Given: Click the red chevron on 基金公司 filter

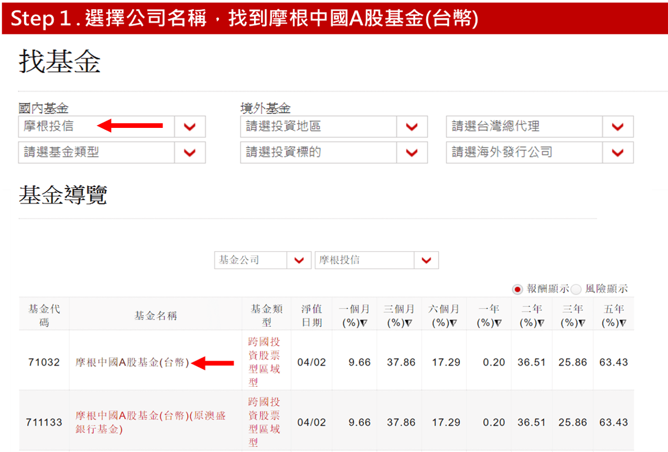Looking at the screenshot, I should (299, 260).
